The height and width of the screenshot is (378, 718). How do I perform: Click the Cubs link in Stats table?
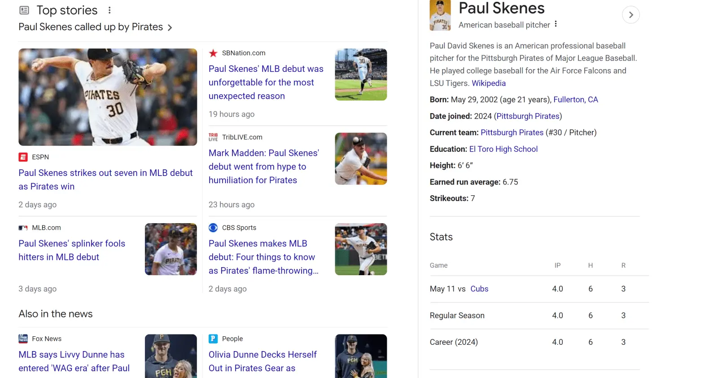coord(479,289)
